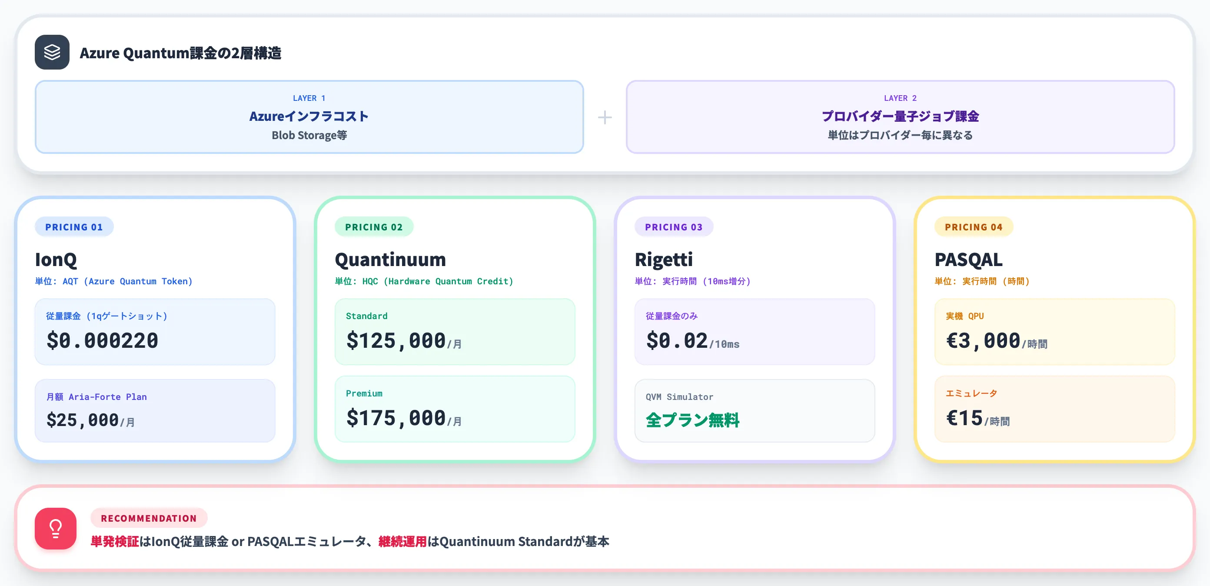Select the $0.000220 price
Screen dimensions: 1210x586
click(103, 340)
